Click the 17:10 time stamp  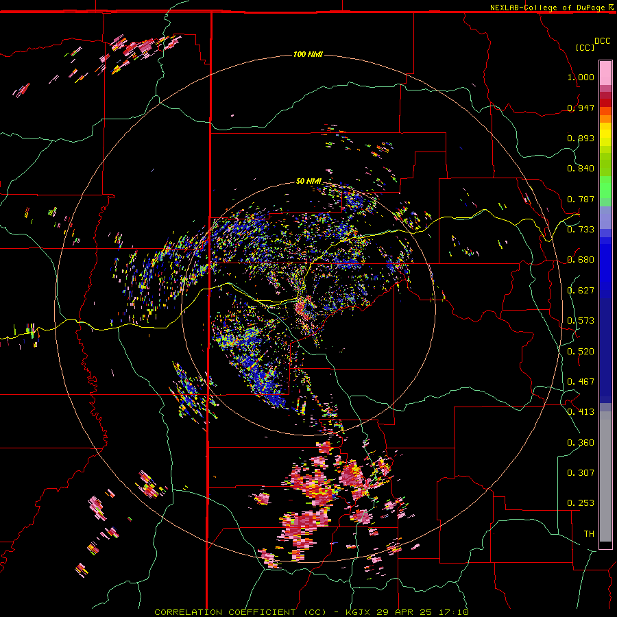454,612
